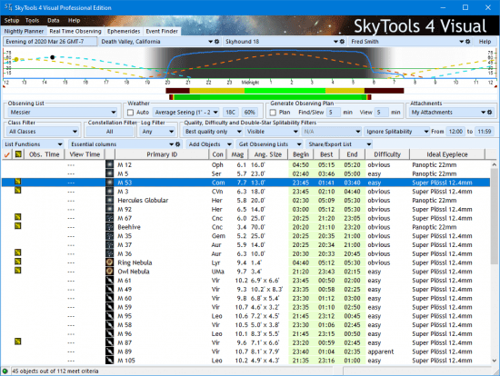Click green status indicator in status bar
This screenshot has width=500, height=376.
point(5,371)
